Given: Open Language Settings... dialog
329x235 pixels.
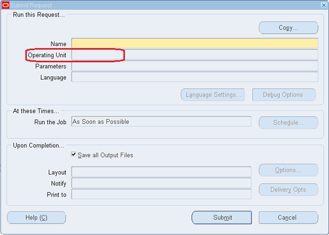Looking at the screenshot, I should click(212, 95).
